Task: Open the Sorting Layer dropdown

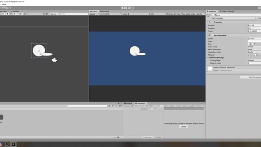Action: (254, 60)
